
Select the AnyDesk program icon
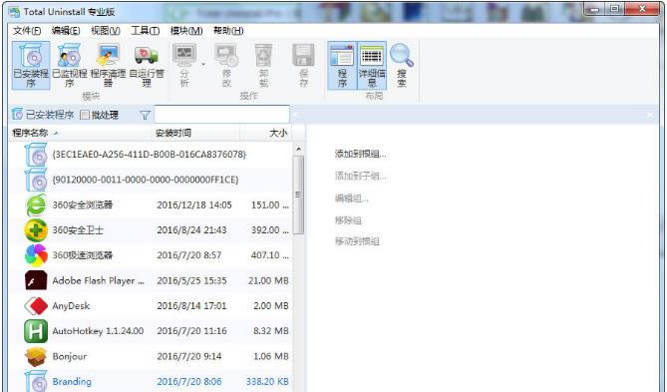tap(36, 306)
